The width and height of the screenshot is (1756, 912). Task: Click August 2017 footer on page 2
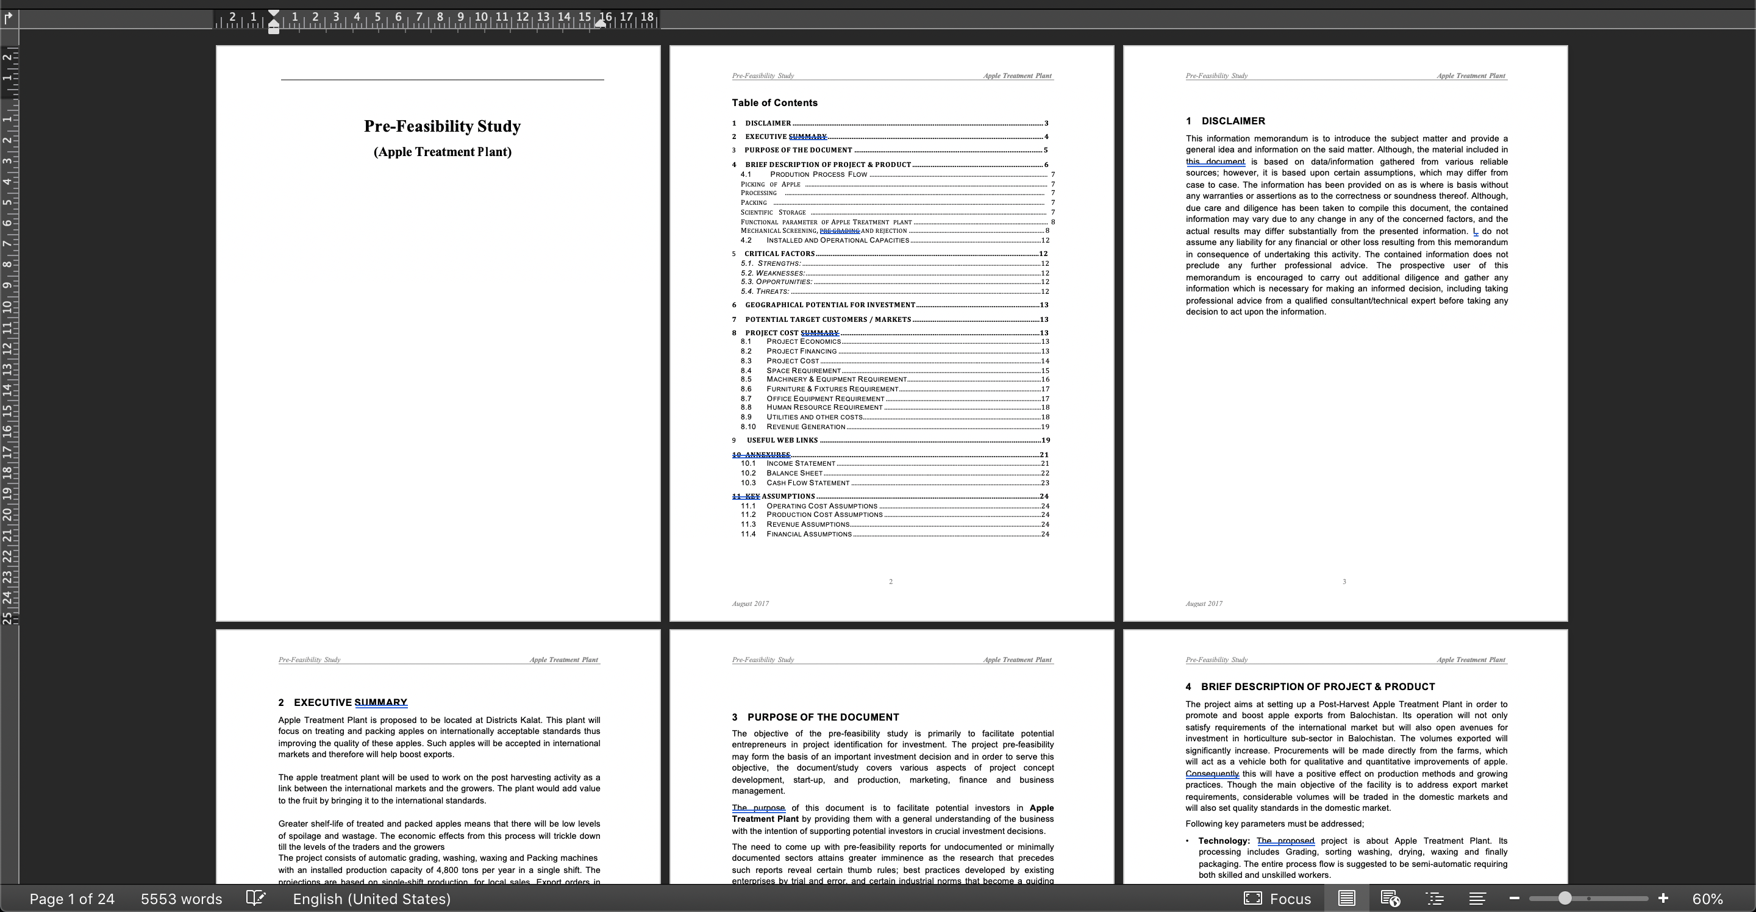(751, 604)
